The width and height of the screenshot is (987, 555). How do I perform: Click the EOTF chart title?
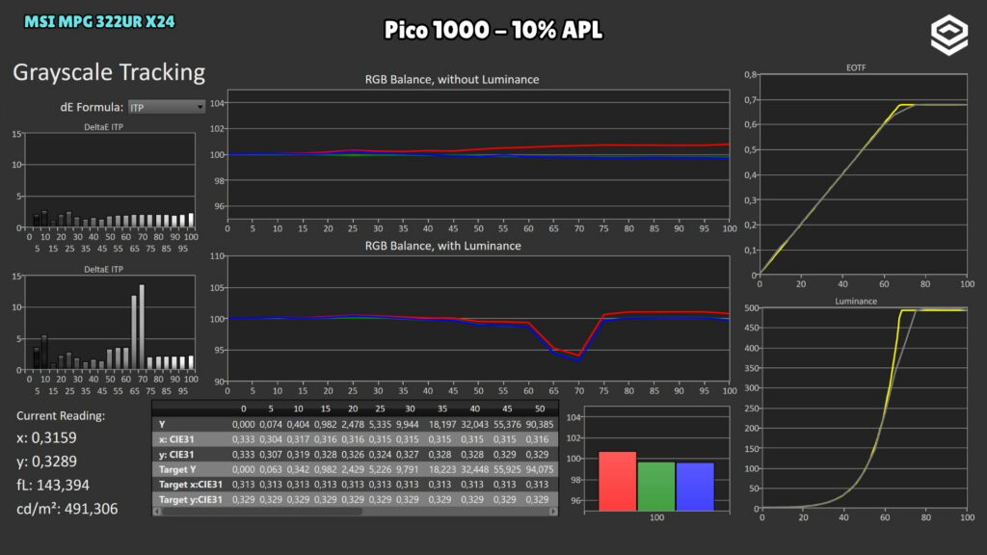click(856, 67)
